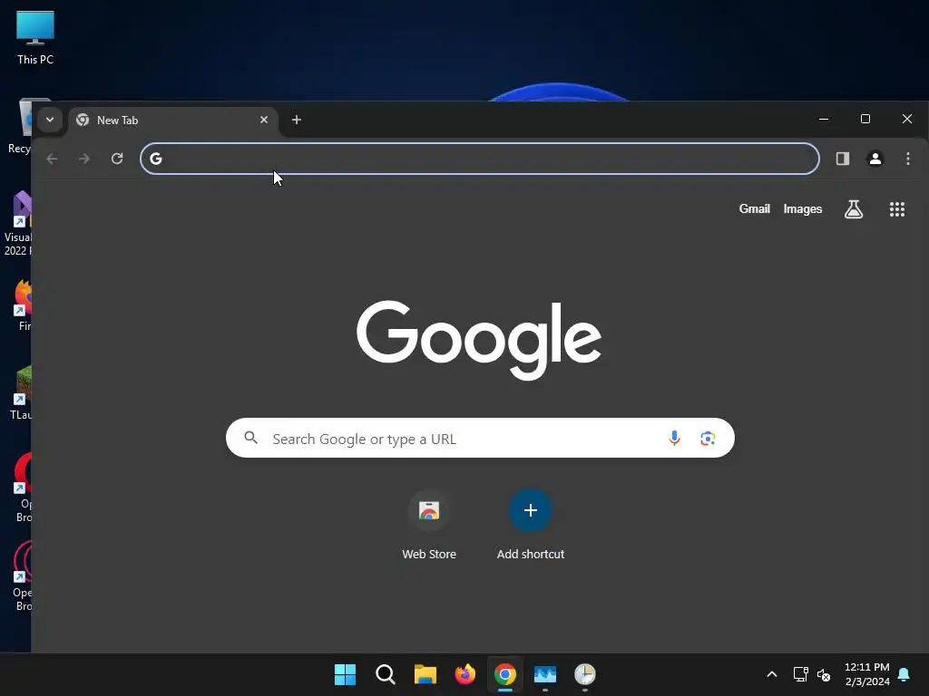The width and height of the screenshot is (929, 696).
Task: Select the New Tab tab
Action: point(172,121)
